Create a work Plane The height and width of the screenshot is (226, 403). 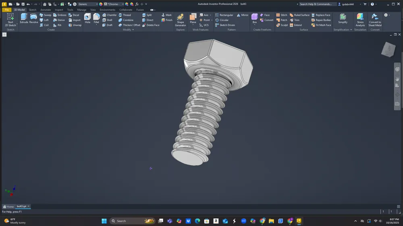193,18
